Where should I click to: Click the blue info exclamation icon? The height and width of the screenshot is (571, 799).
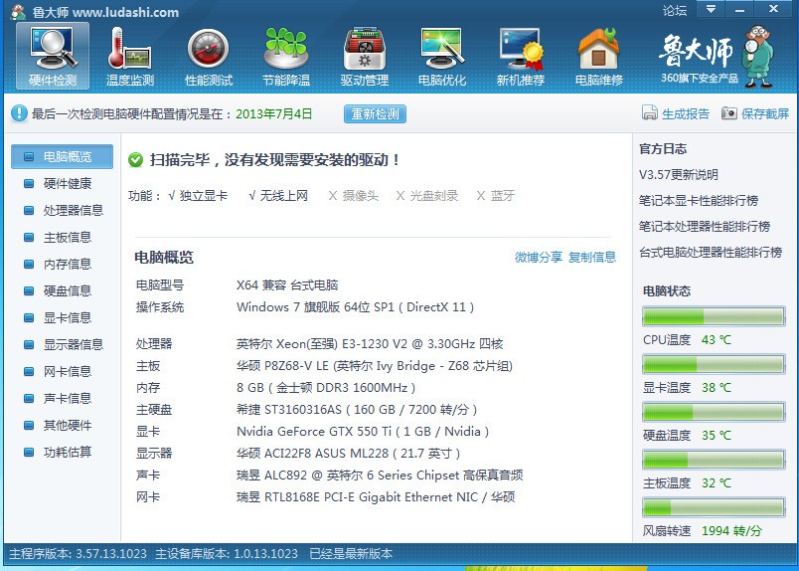(x=19, y=113)
